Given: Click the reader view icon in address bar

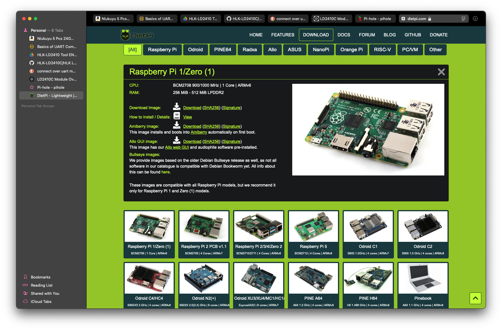Looking at the screenshot, I should click(463, 19).
